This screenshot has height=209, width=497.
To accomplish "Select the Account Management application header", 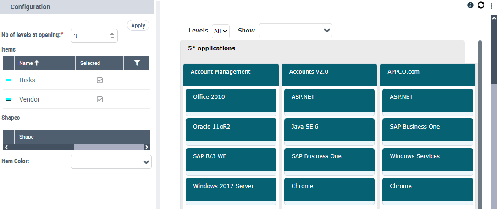I will click(231, 74).
